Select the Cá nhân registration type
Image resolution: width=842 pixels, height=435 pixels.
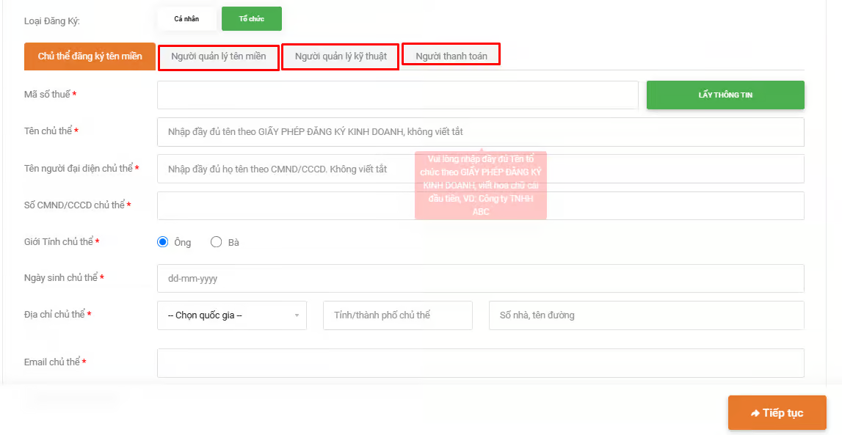click(x=186, y=18)
